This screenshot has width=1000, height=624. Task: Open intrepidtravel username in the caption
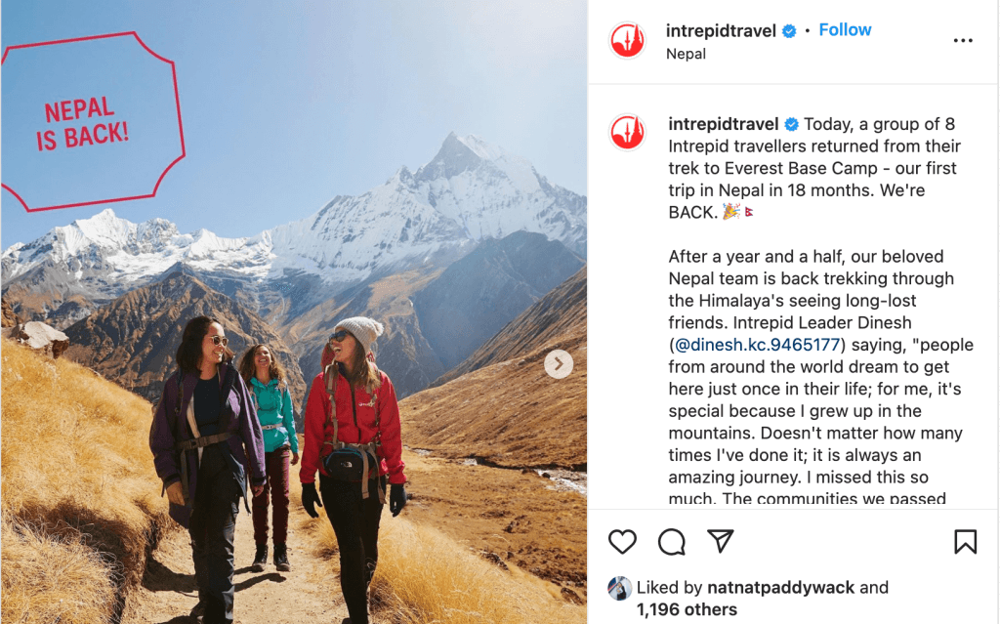pyautogui.click(x=724, y=124)
